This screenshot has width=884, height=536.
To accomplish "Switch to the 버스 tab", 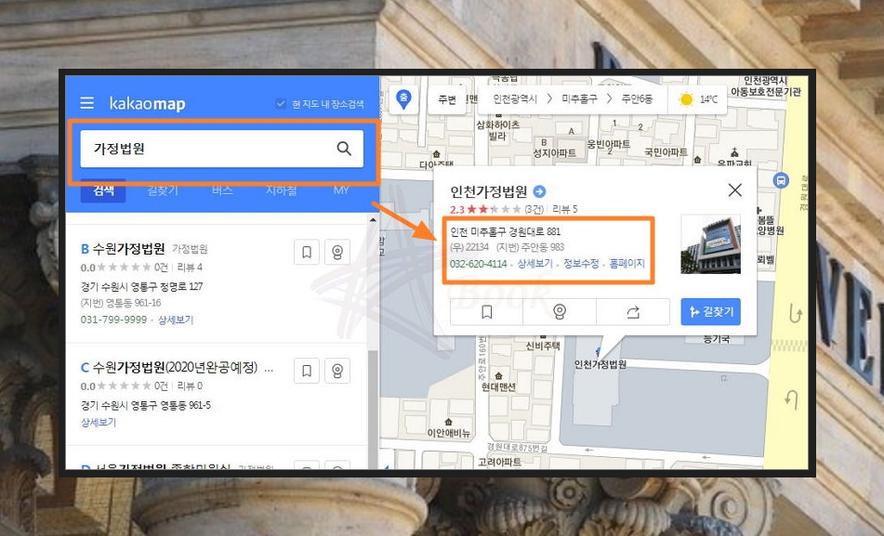I will pyautogui.click(x=222, y=190).
